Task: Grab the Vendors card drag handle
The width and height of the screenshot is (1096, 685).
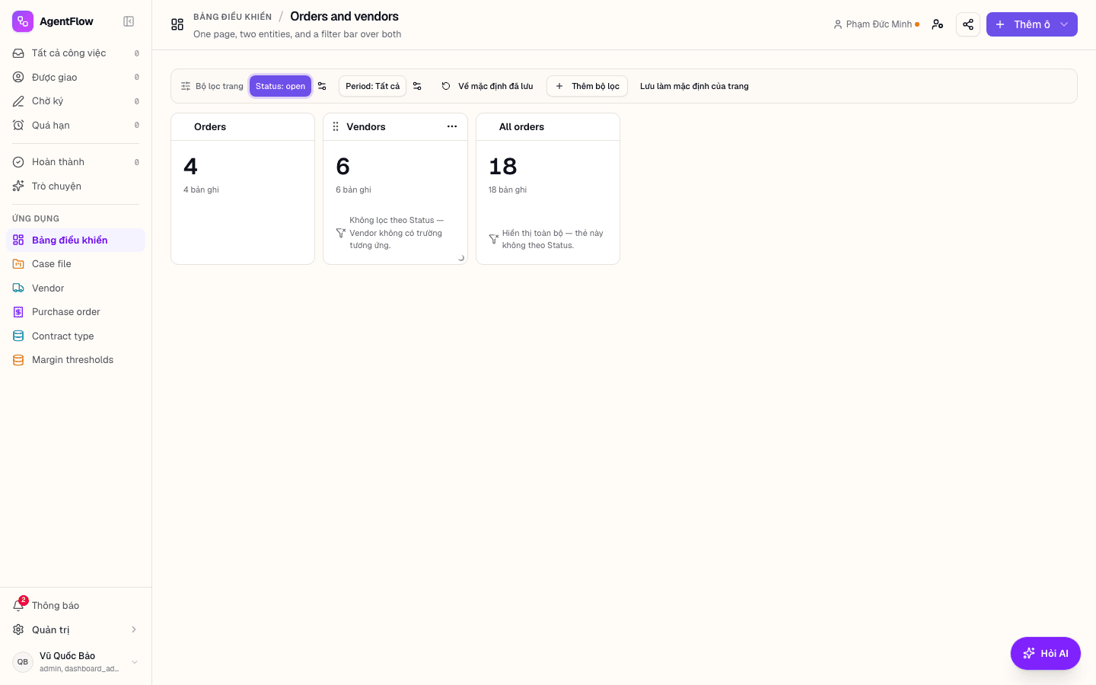Action: pos(336,126)
